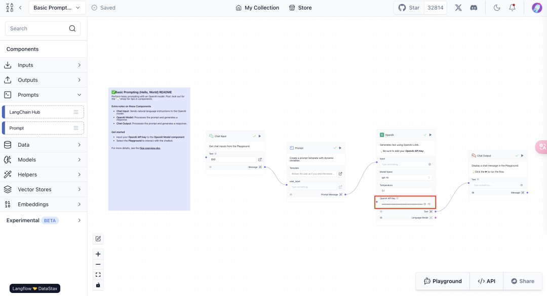This screenshot has width=547, height=296.
Task: Open the Playground
Action: click(x=443, y=281)
